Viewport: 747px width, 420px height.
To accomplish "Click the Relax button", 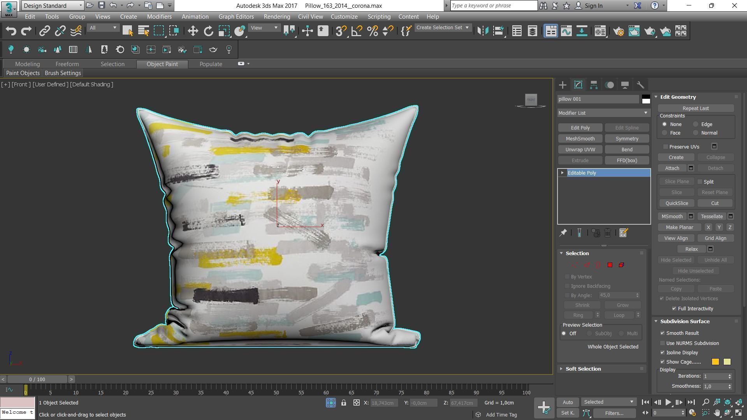I will click(691, 249).
